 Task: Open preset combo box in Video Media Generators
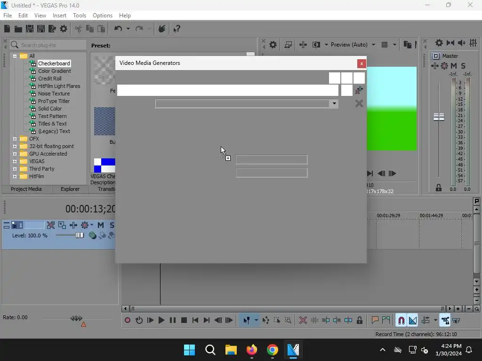coord(247,104)
